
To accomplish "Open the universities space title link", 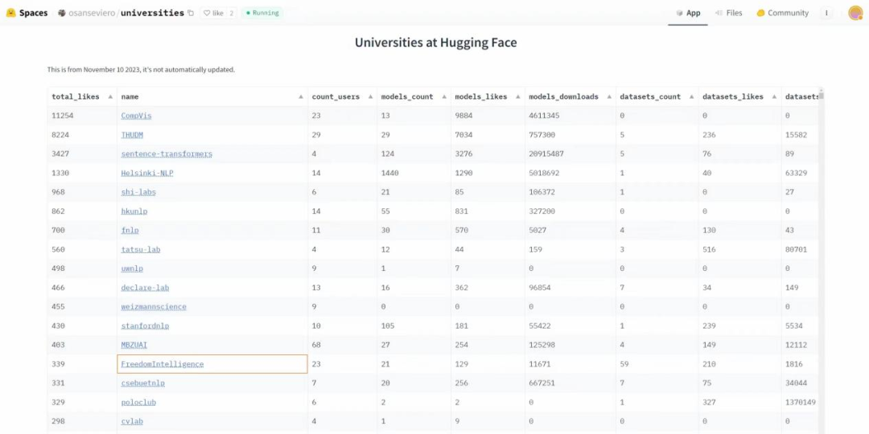I will tap(152, 13).
